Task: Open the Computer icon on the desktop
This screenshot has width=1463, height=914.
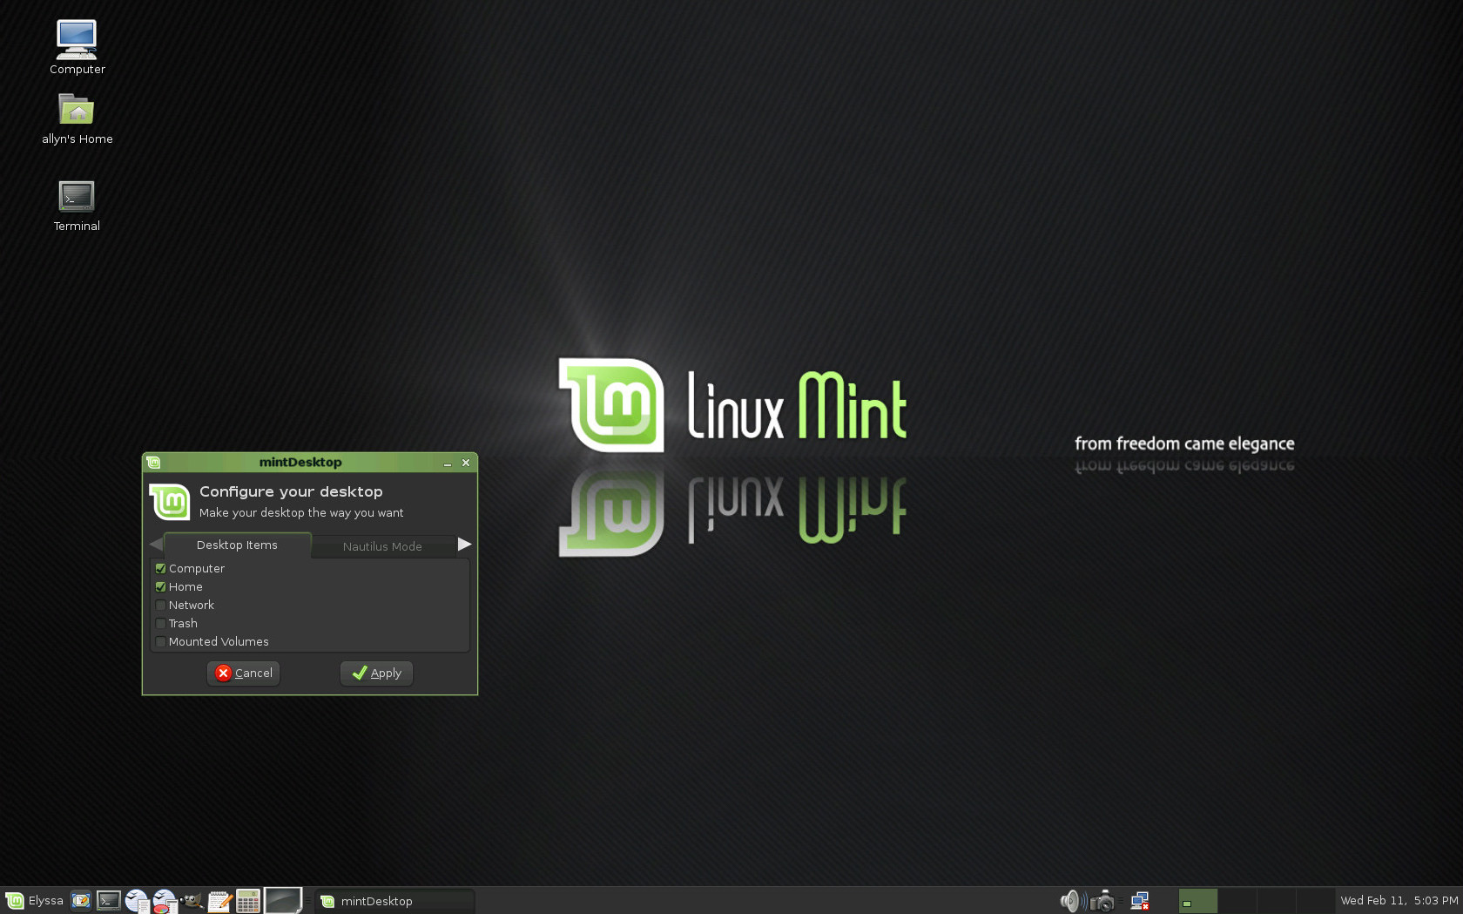Action: [76, 40]
